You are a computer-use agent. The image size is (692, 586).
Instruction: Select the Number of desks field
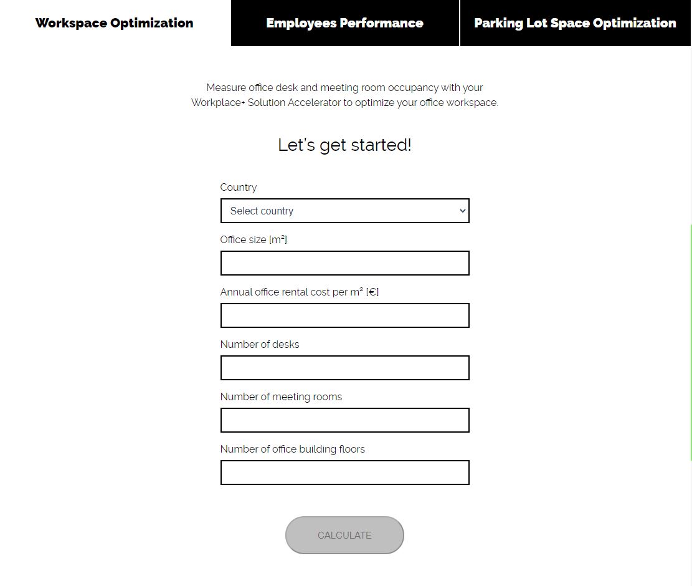(344, 368)
